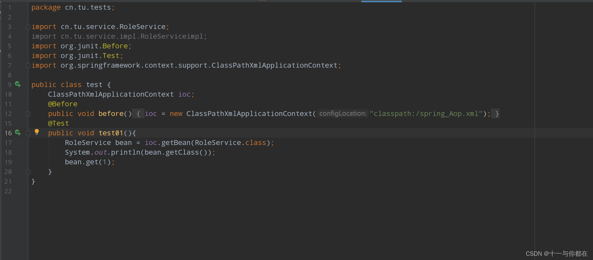Click line number 12 in the gutter
The height and width of the screenshot is (260, 593).
click(8, 114)
